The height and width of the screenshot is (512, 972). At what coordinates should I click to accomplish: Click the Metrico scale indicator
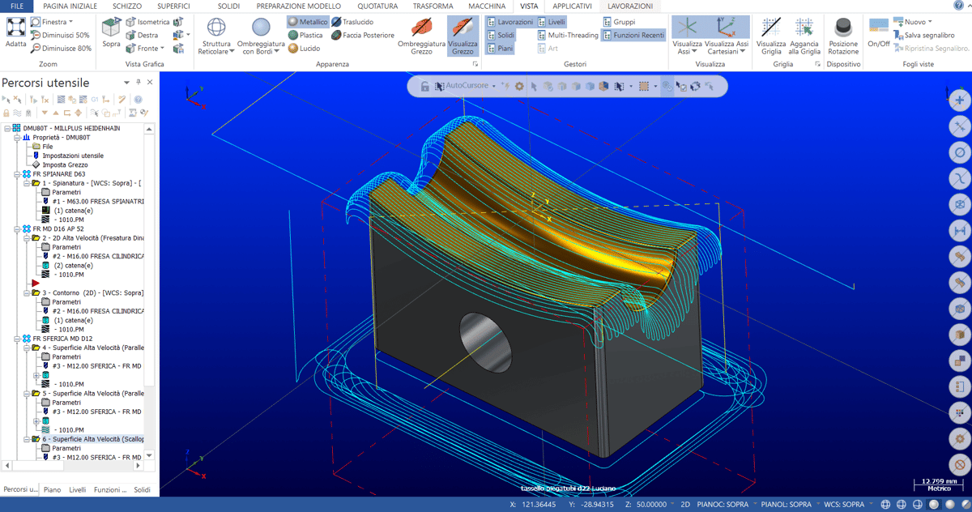(939, 489)
